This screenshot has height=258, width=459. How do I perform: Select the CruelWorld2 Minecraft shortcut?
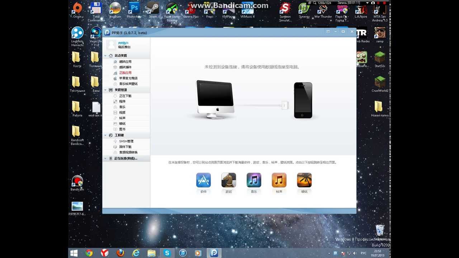click(x=380, y=84)
